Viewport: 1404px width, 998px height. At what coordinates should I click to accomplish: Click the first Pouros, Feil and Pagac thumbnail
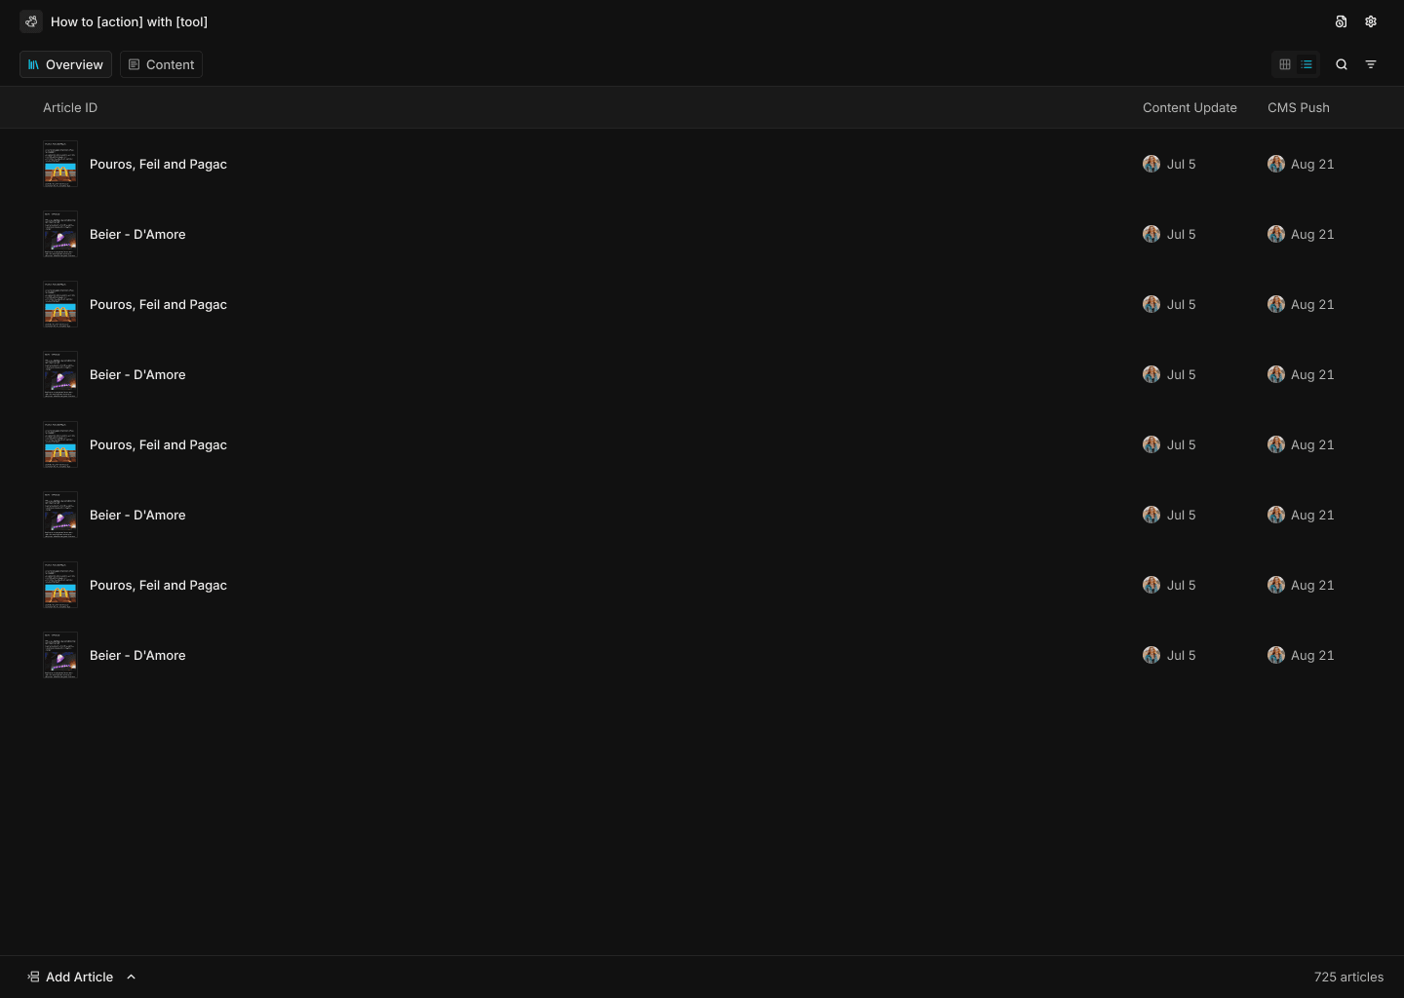click(x=60, y=164)
